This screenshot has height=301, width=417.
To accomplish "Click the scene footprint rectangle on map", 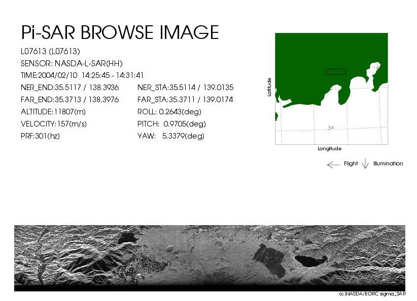I will 336,72.
